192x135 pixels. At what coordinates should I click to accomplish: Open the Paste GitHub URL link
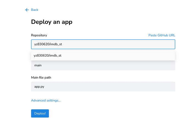(162, 35)
